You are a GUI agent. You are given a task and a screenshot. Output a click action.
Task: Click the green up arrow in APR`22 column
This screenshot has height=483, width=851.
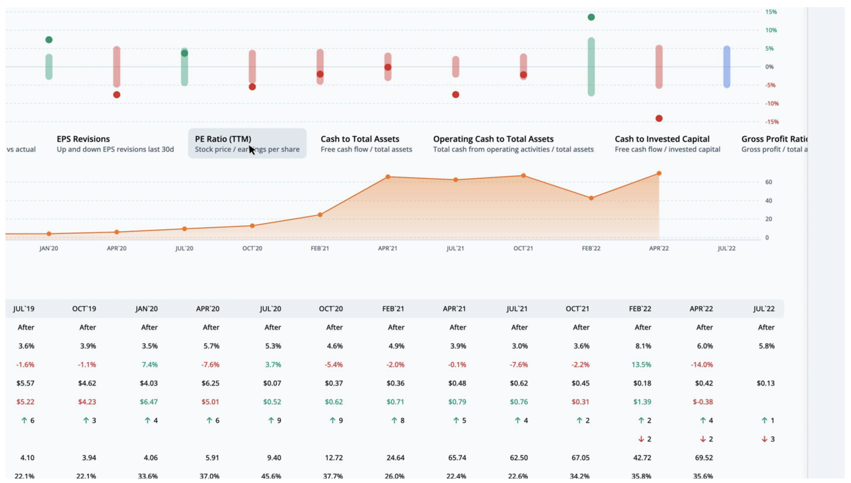(703, 420)
